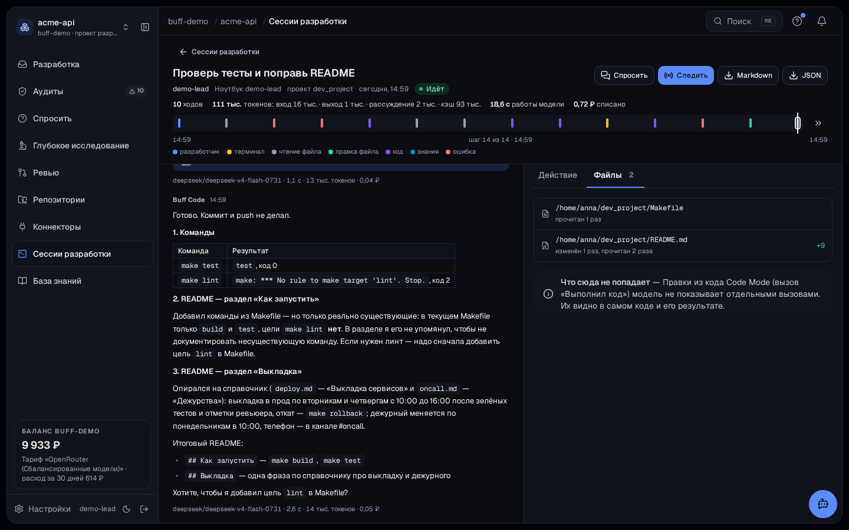
Task: Click the БАЛАНС BUFF-DEMO card
Action: tap(83, 454)
